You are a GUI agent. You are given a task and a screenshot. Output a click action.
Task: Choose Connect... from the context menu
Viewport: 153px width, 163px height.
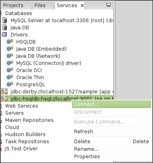click(111, 104)
